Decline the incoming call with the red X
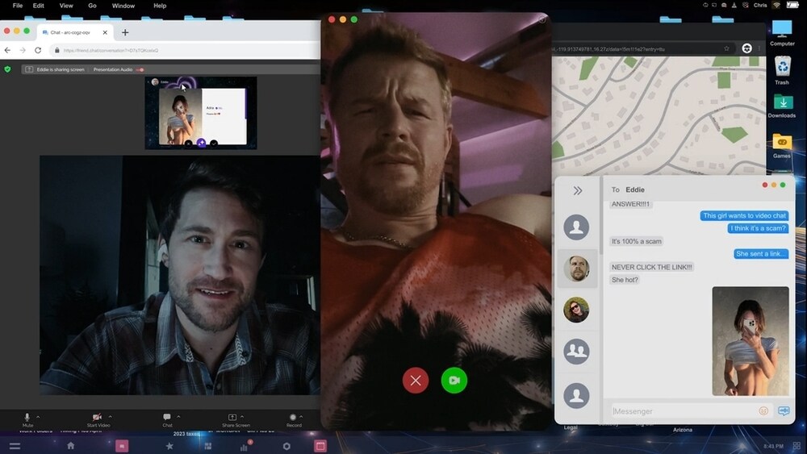Image resolution: width=807 pixels, height=454 pixels. (x=416, y=380)
